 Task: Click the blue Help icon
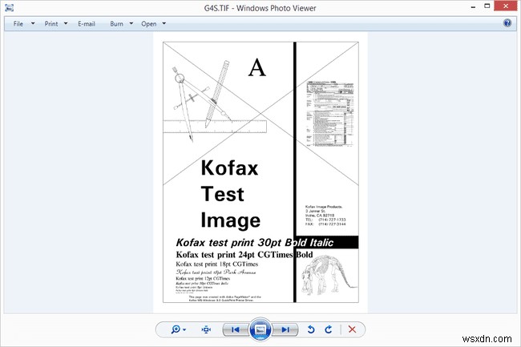[507, 23]
